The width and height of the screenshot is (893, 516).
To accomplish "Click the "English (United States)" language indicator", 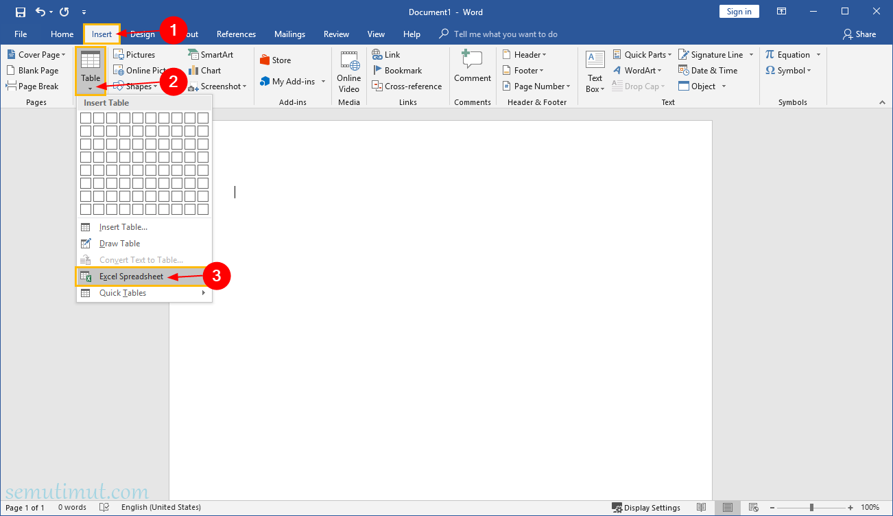I will (161, 508).
